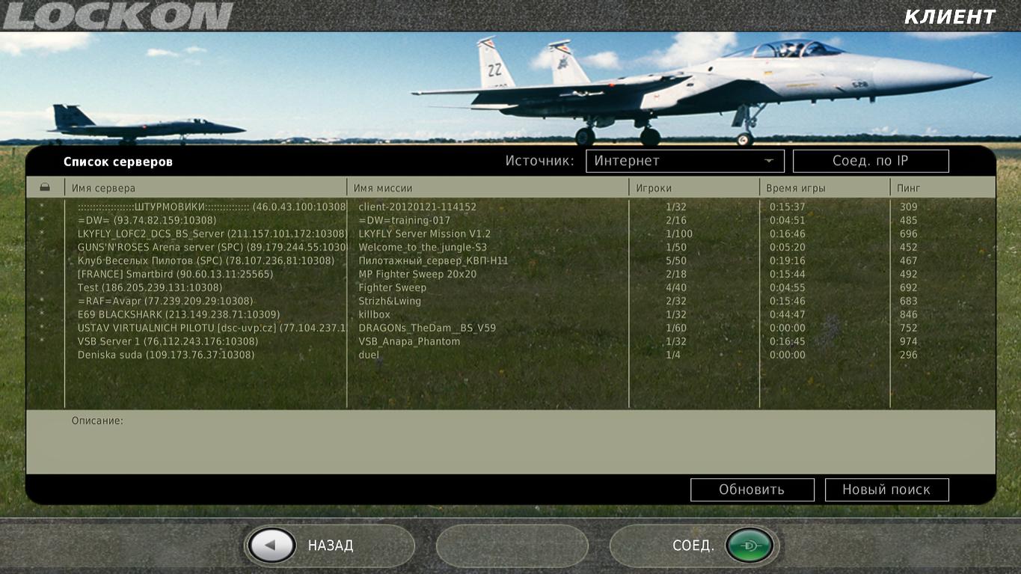The image size is (1021, 574).
Task: Click the green connect icon next to СОЕД.
Action: point(751,546)
